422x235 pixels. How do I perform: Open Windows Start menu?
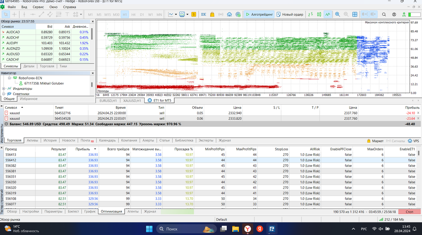tap(149, 229)
